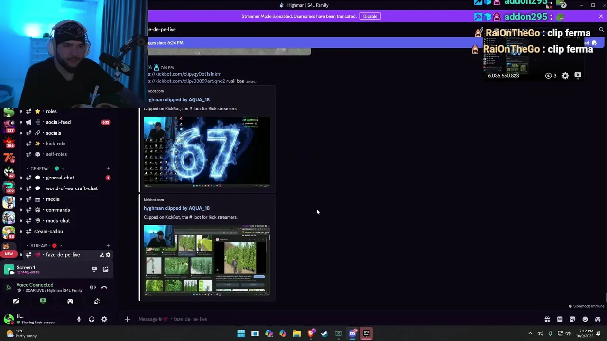Open Discord User Settings gear

pyautogui.click(x=104, y=319)
